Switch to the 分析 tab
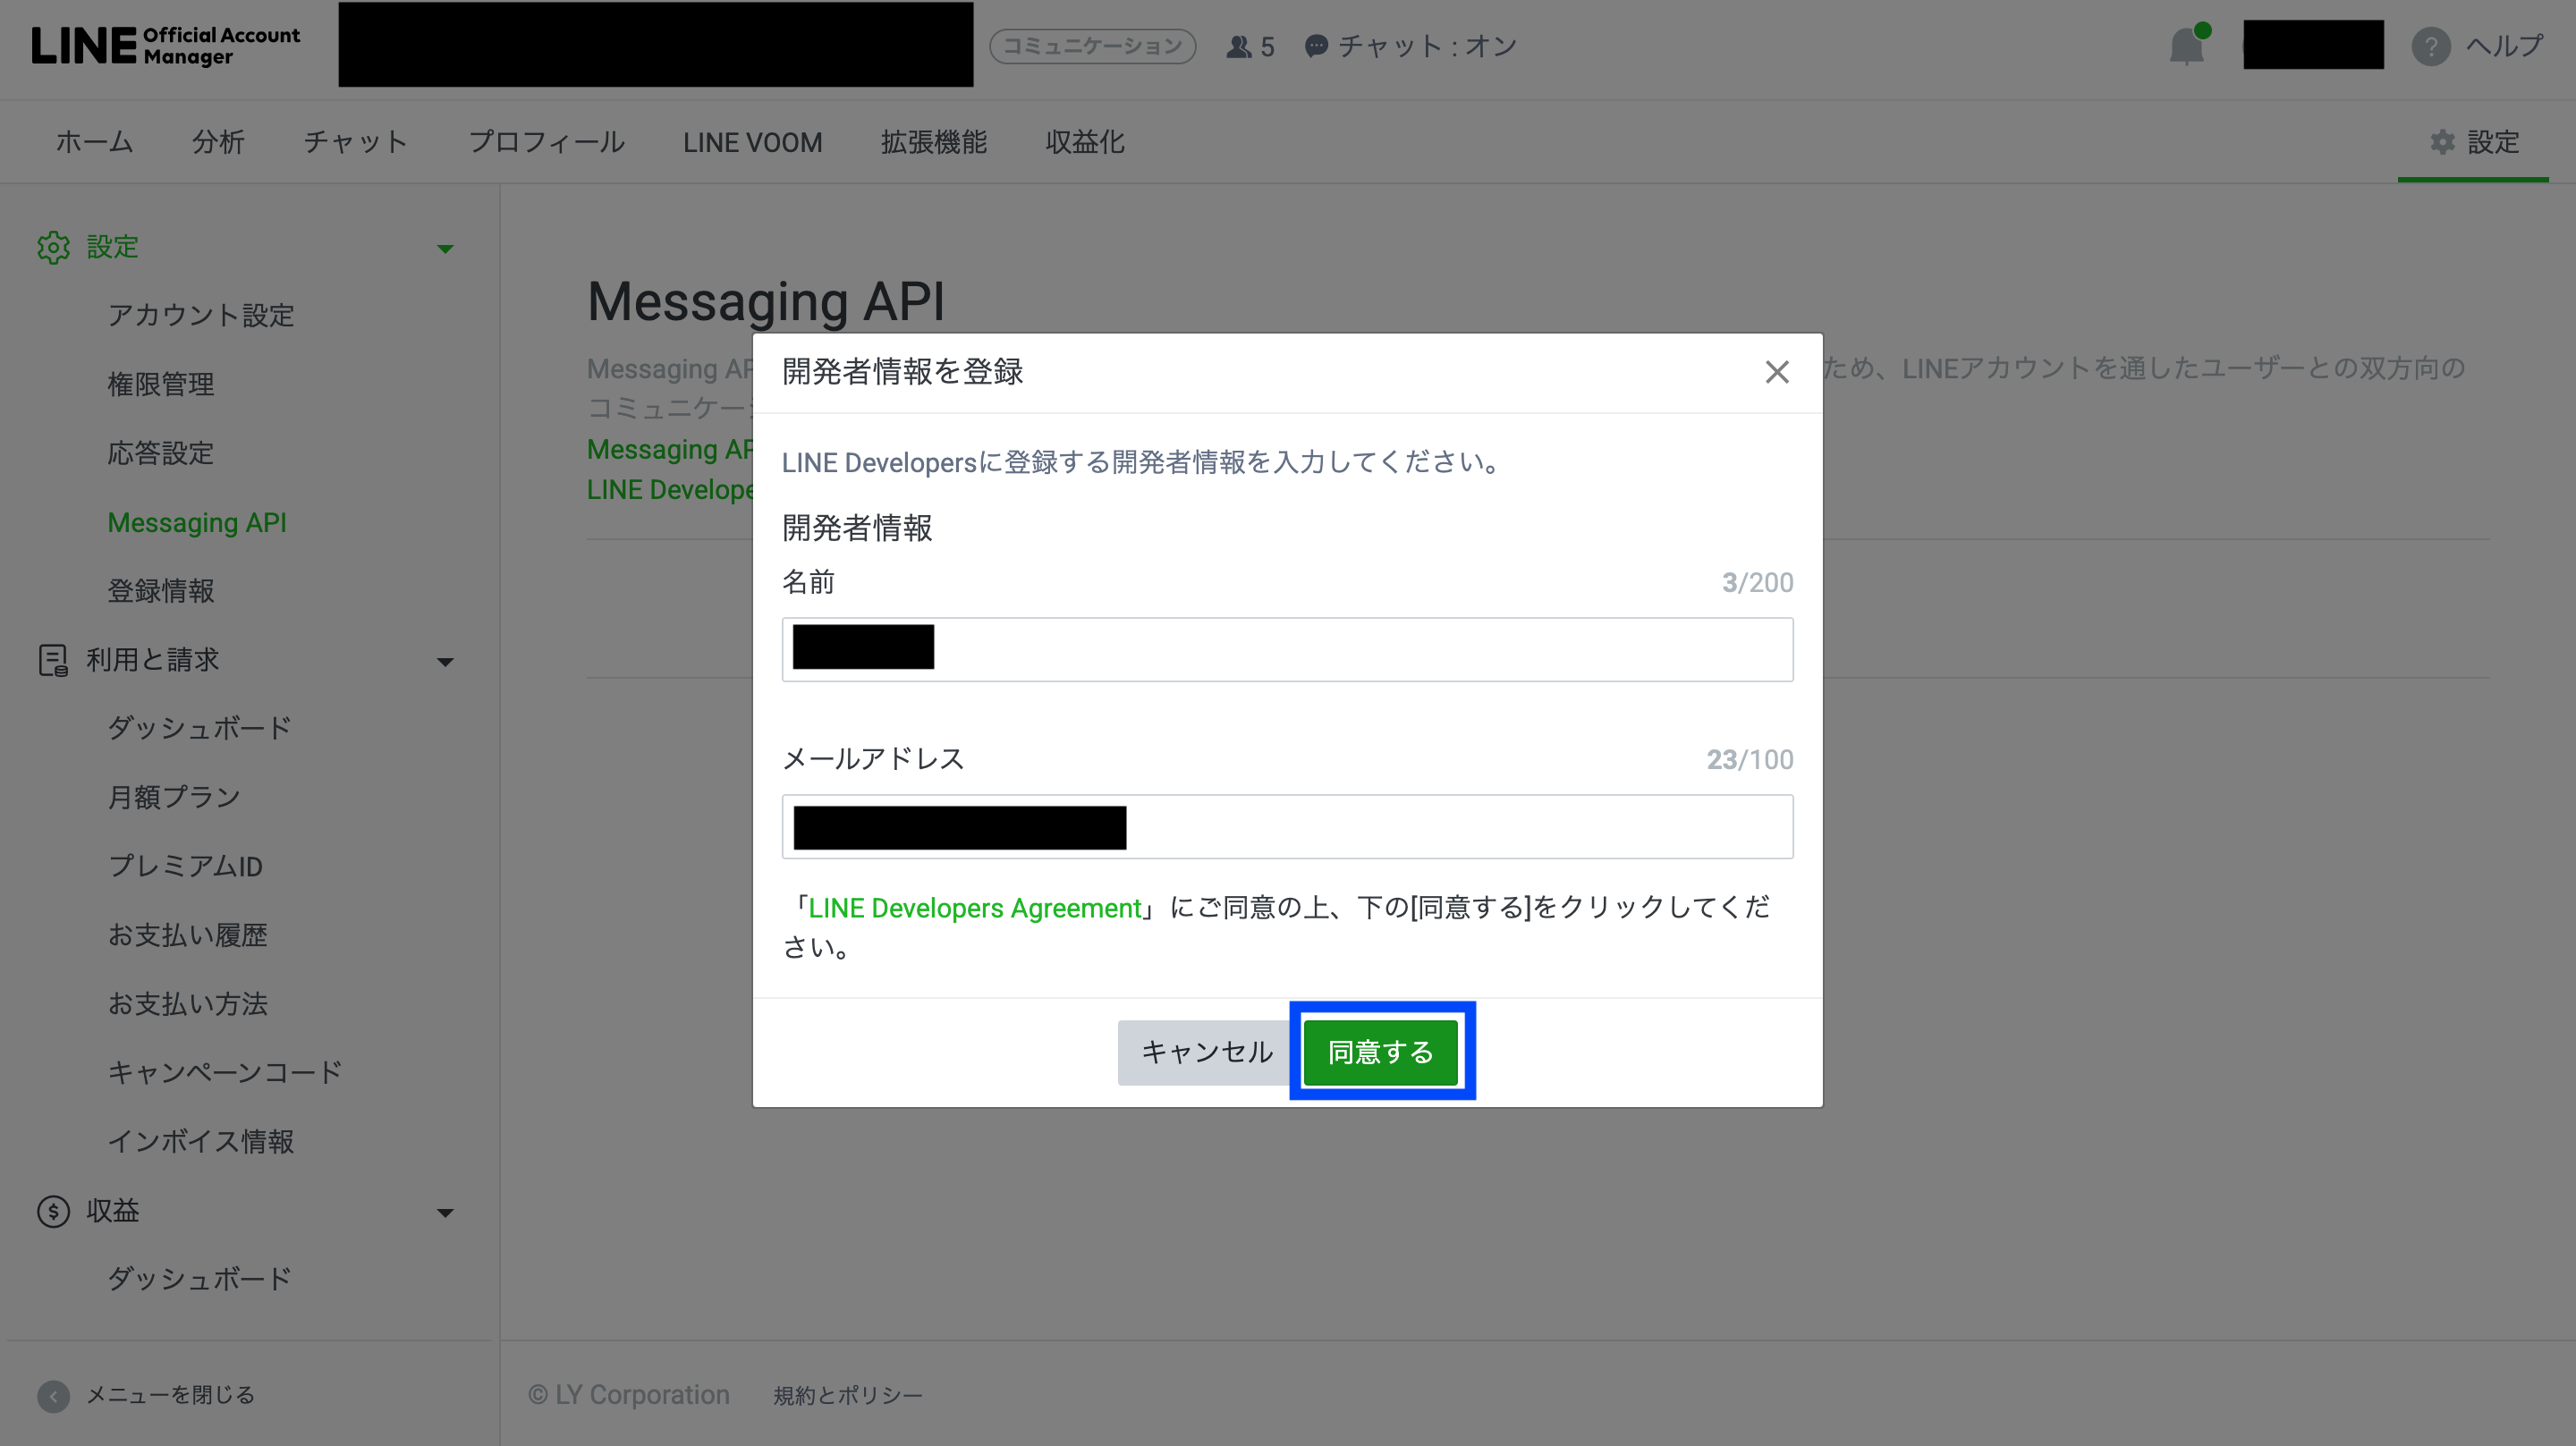Screen dimensions: 2576x1446 pos(218,142)
